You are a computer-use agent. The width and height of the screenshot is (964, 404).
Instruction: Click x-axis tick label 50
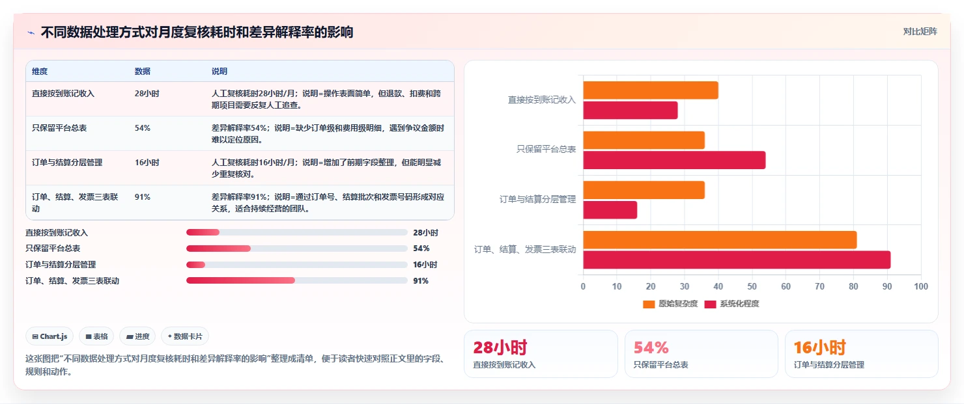[x=752, y=286]
